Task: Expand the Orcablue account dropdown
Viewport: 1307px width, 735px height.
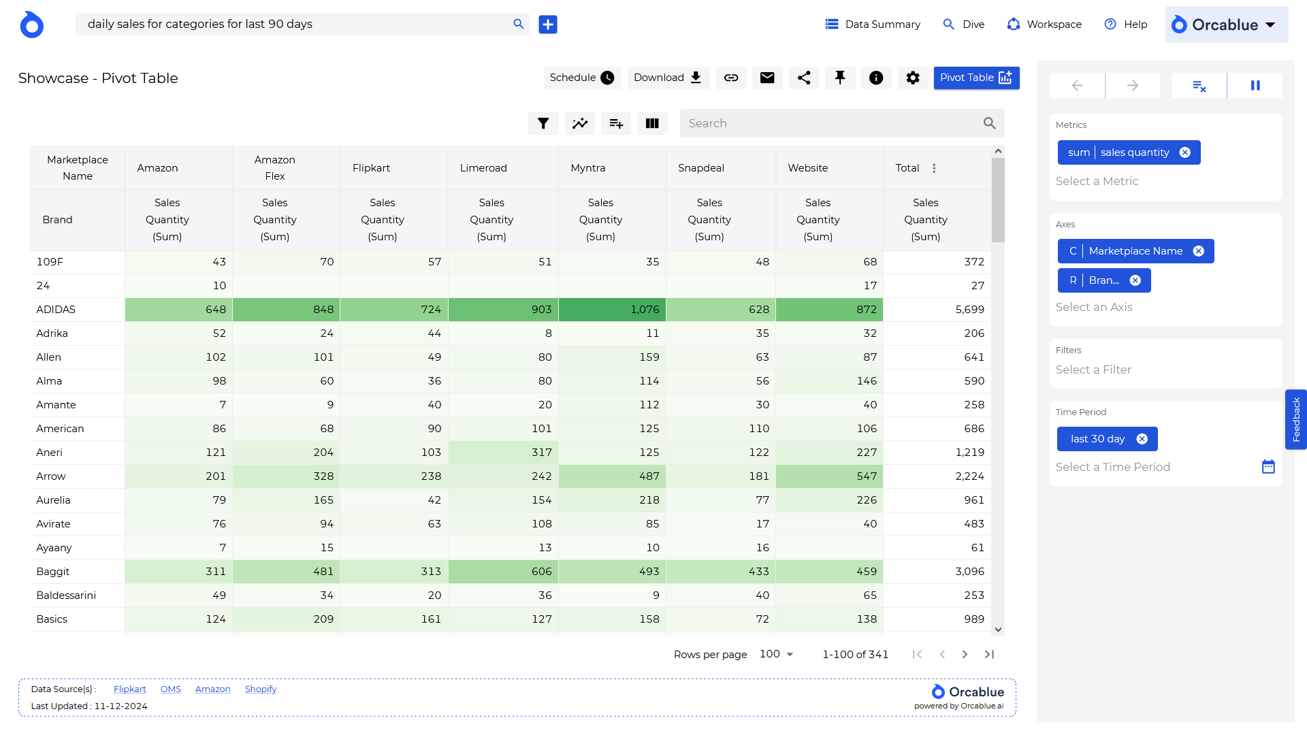Action: (1227, 24)
